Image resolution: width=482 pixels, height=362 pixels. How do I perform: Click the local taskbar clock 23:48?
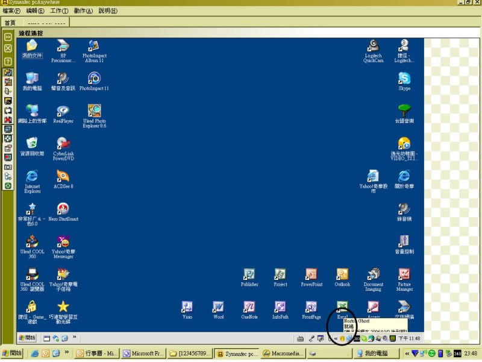click(x=471, y=354)
